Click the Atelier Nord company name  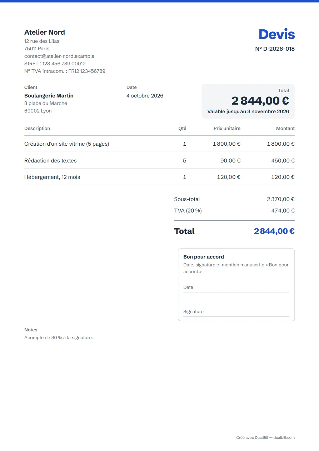coord(45,32)
